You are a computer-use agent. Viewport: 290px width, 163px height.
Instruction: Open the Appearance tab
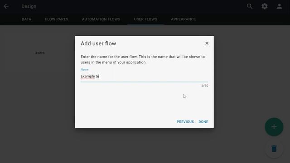(183, 19)
